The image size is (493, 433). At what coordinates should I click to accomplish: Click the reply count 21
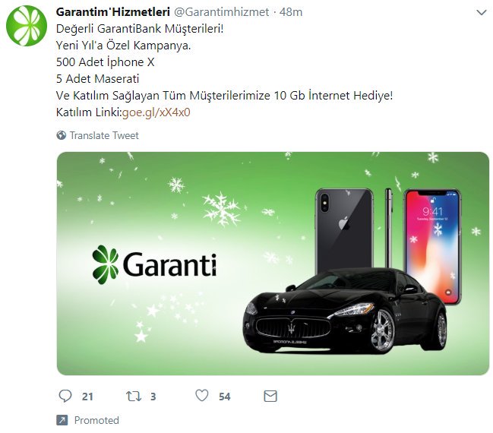click(x=87, y=397)
